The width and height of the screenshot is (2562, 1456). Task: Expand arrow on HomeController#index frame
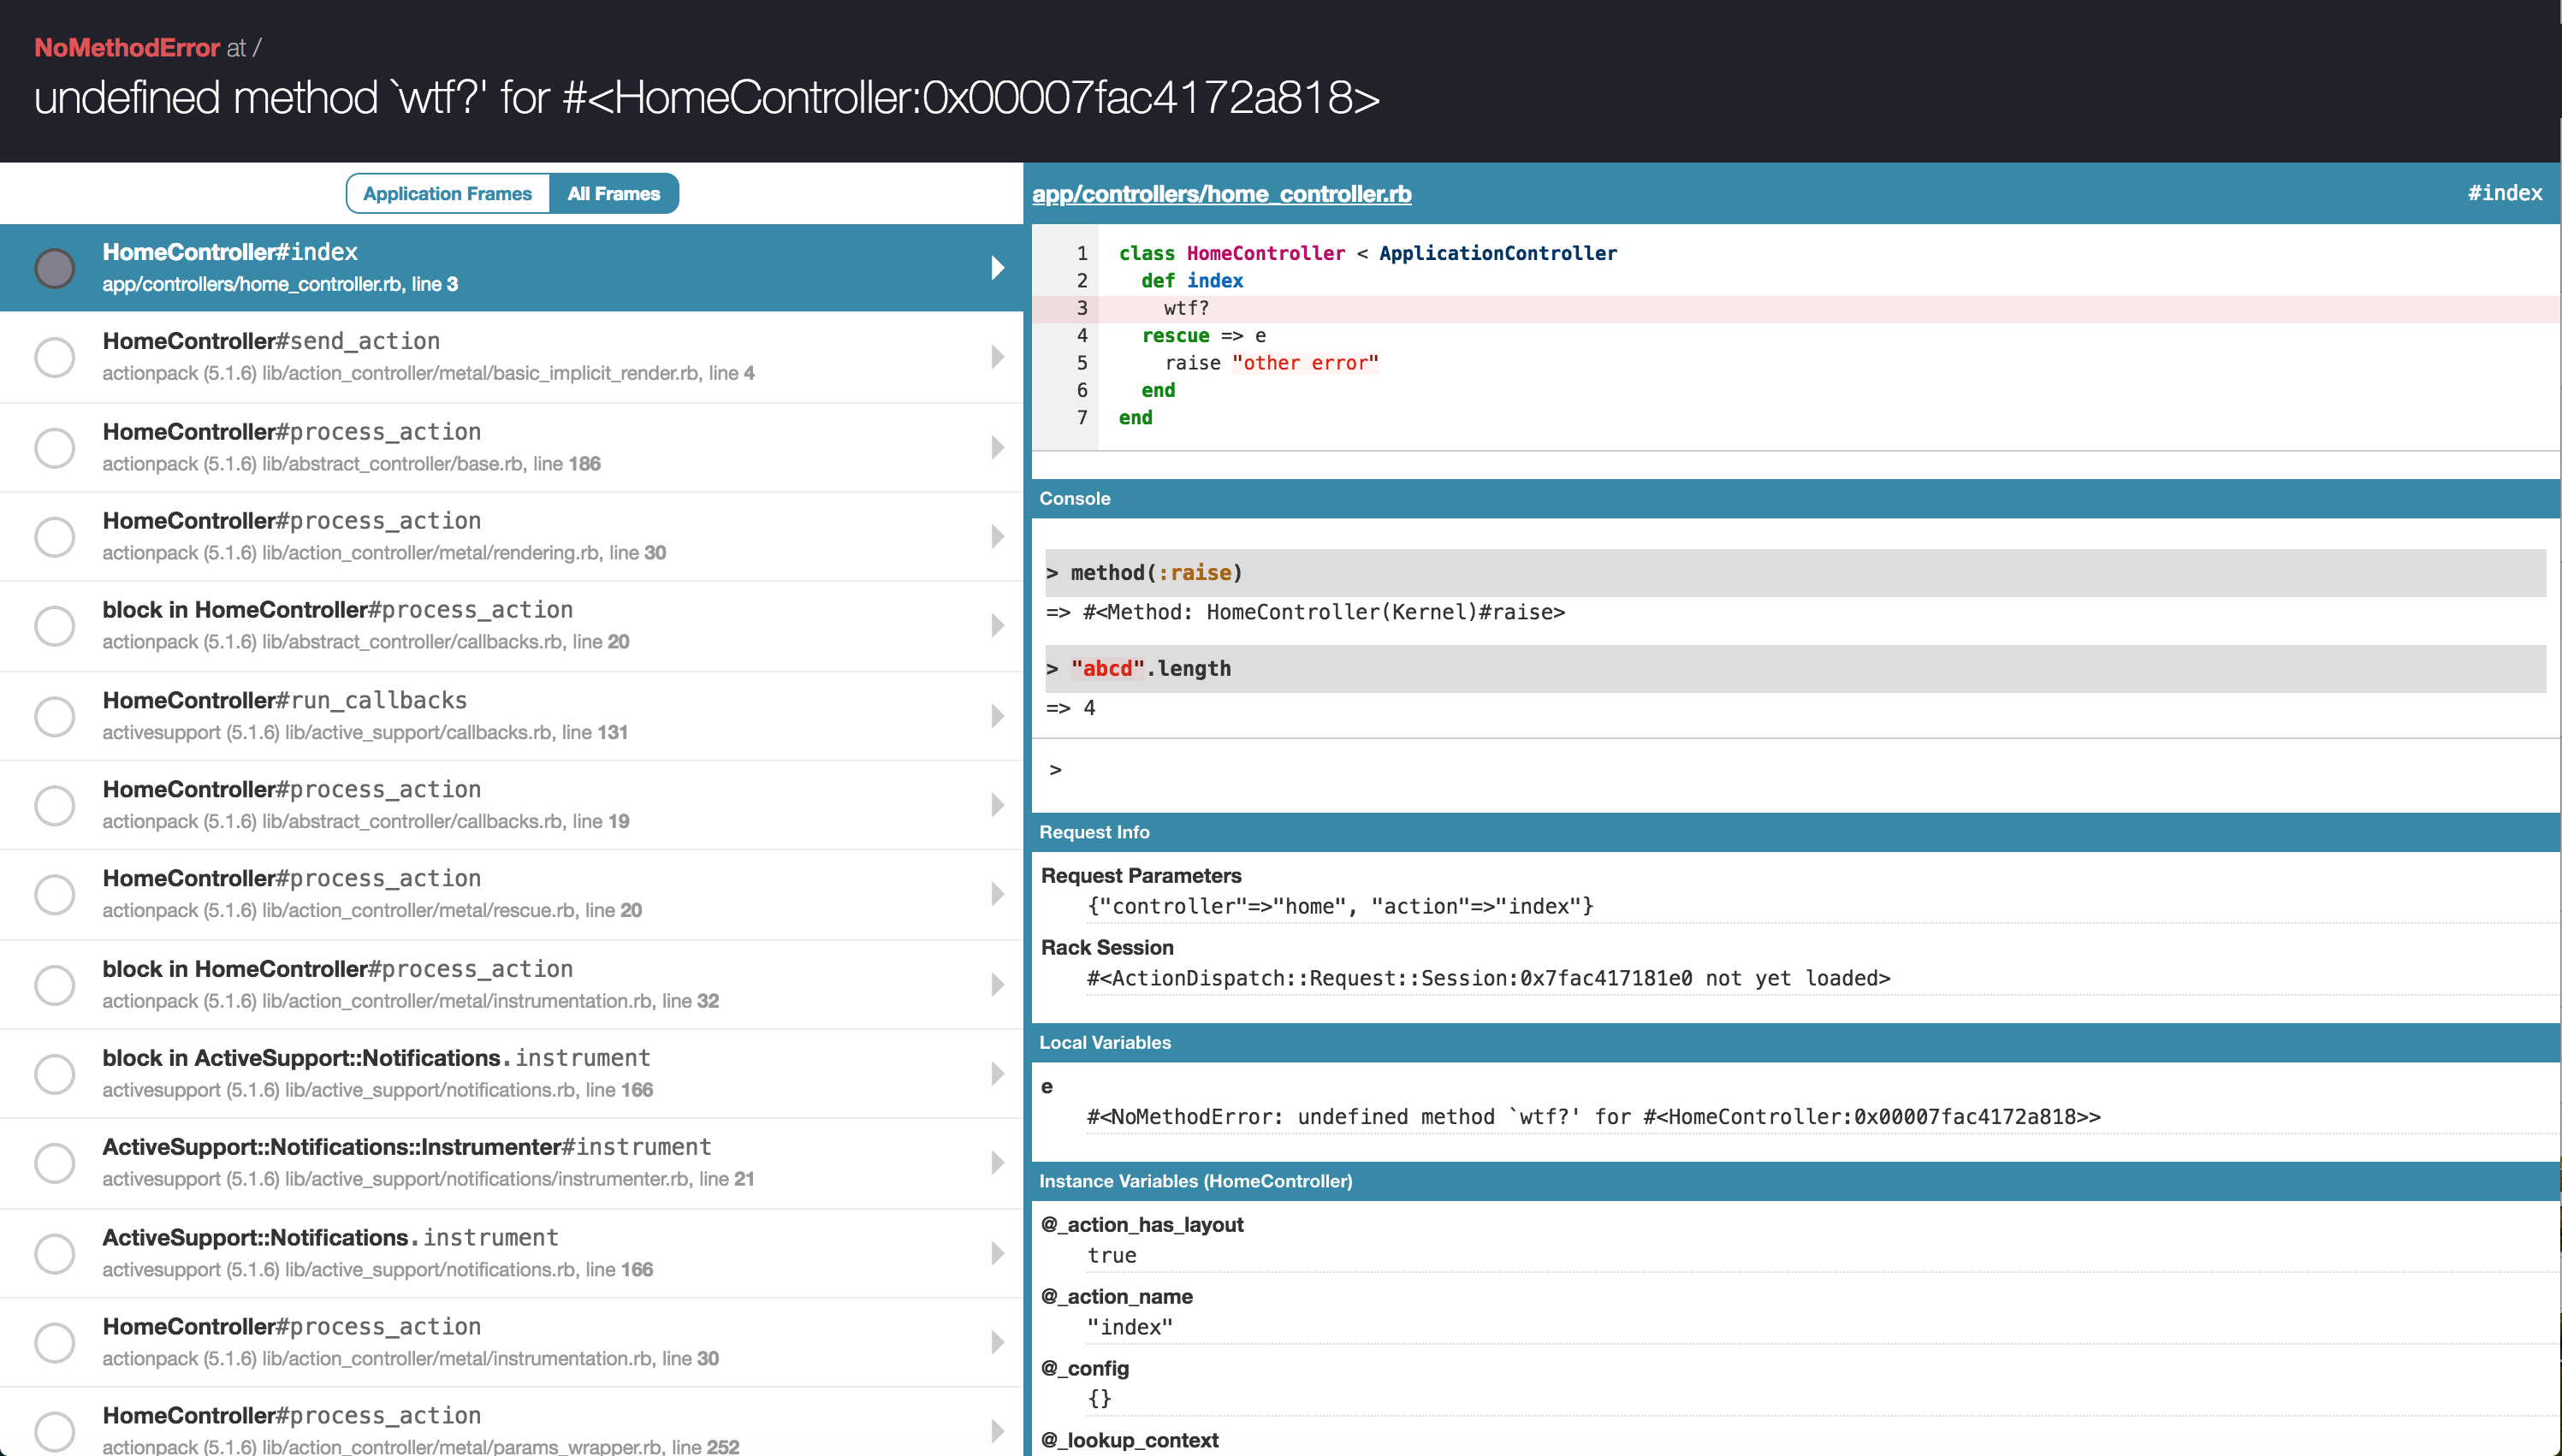coord(997,268)
